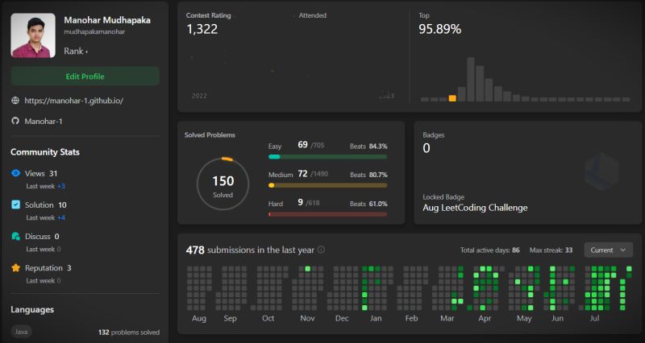Click the Solution 10 stat
This screenshot has height=343, width=645.
pos(46,205)
